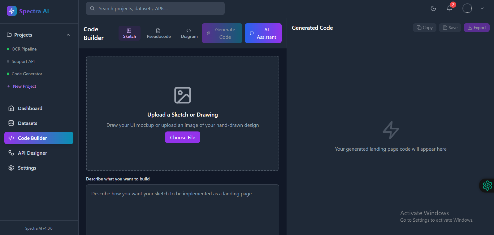The image size is (494, 235).
Task: Click the Generated Code heading
Action: click(x=312, y=28)
